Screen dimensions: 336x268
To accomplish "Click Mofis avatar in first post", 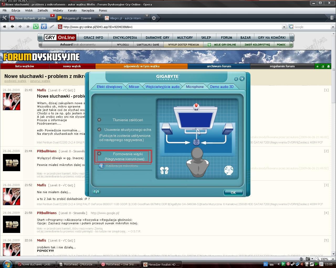I will coord(12,101).
